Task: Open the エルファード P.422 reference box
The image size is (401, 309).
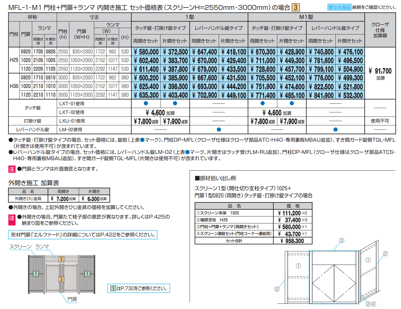Action: pyautogui.click(x=83, y=235)
